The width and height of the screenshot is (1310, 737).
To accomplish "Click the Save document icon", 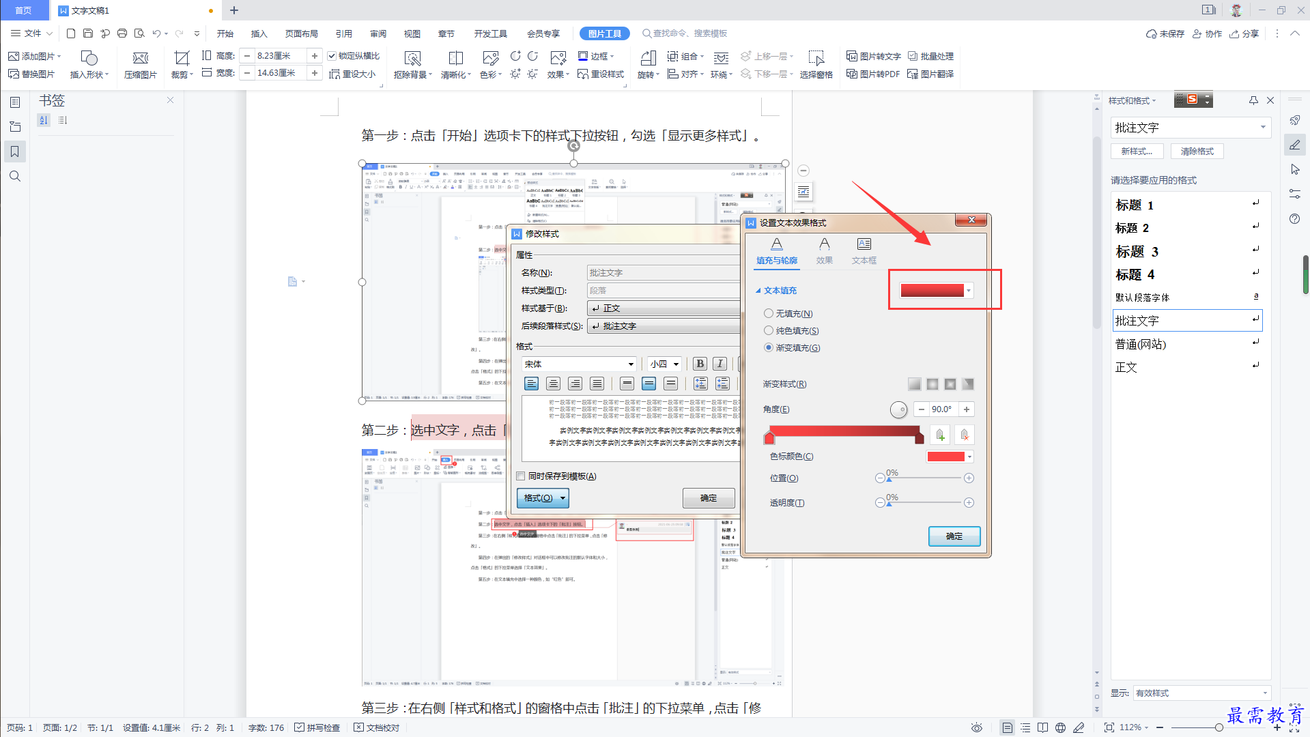I will [x=87, y=33].
